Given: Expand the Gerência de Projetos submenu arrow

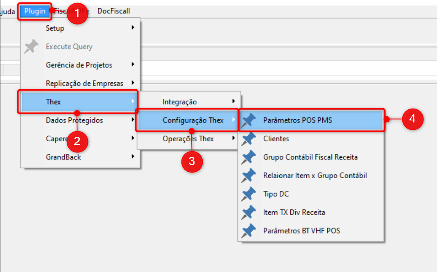Looking at the screenshot, I should pyautogui.click(x=133, y=65).
